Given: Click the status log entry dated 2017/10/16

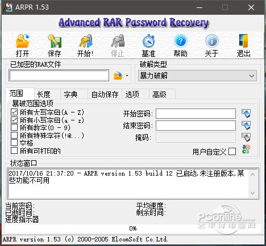Looking at the screenshot, I should tap(126, 177).
